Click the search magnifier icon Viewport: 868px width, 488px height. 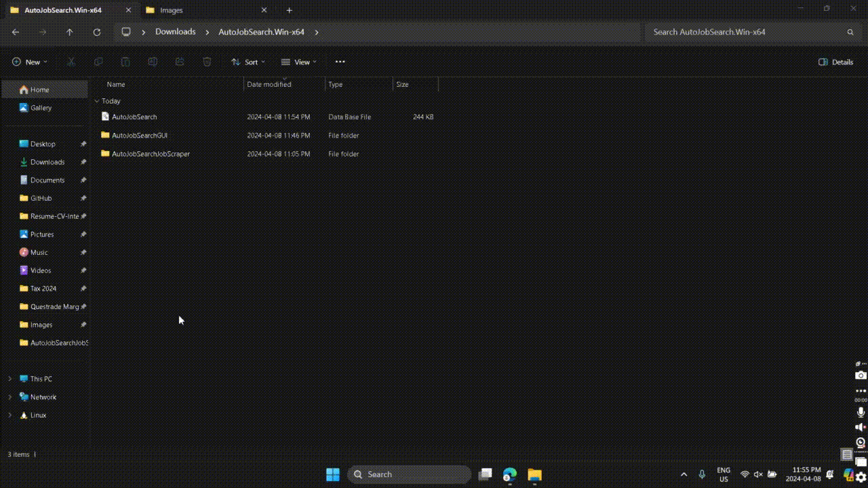[x=850, y=32]
